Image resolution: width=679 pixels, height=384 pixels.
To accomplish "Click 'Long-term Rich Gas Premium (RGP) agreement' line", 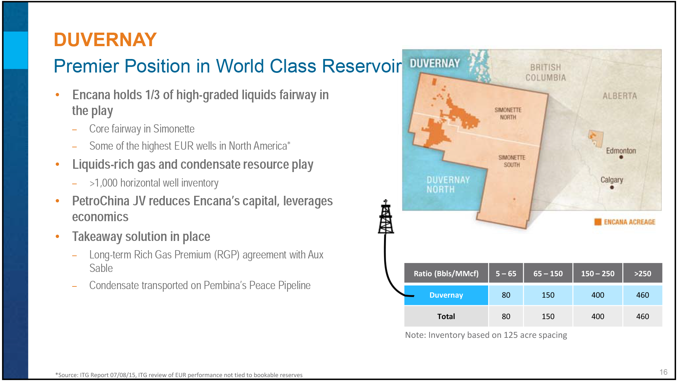I will (x=206, y=261).
